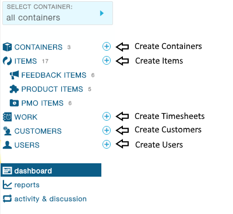This screenshot has height=214, width=233.
Task: Click the Feedback Items megaphone icon
Action: [x=14, y=75]
